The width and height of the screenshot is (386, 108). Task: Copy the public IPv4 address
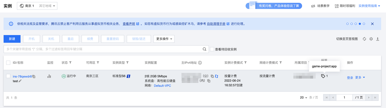click(x=212, y=76)
